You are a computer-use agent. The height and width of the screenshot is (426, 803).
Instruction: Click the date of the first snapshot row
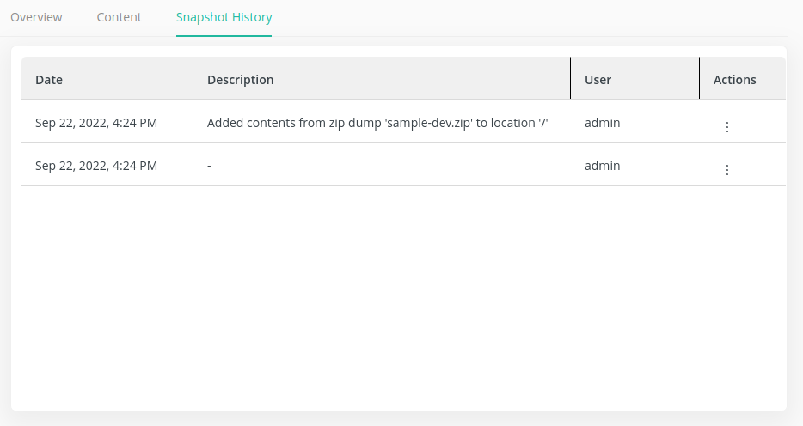pos(96,123)
